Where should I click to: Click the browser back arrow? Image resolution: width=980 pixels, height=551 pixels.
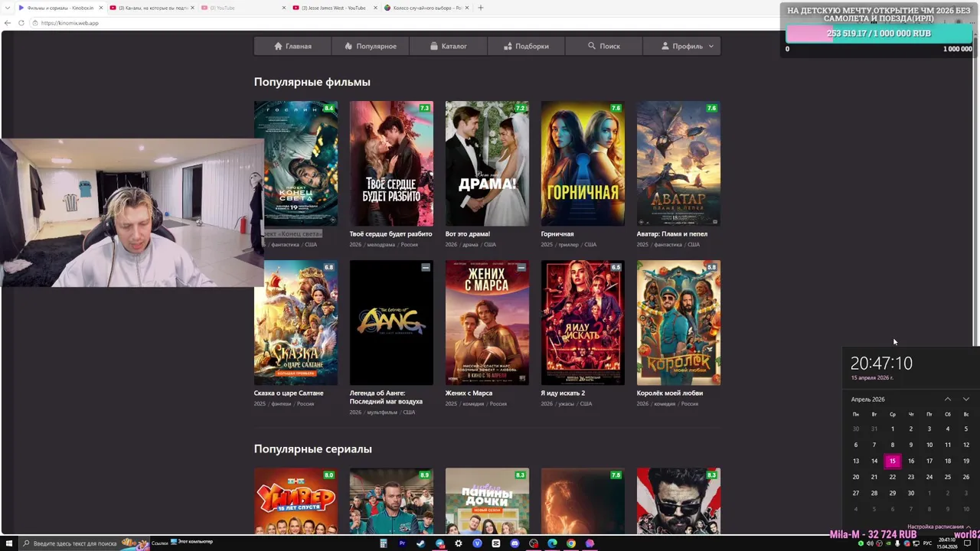click(8, 23)
